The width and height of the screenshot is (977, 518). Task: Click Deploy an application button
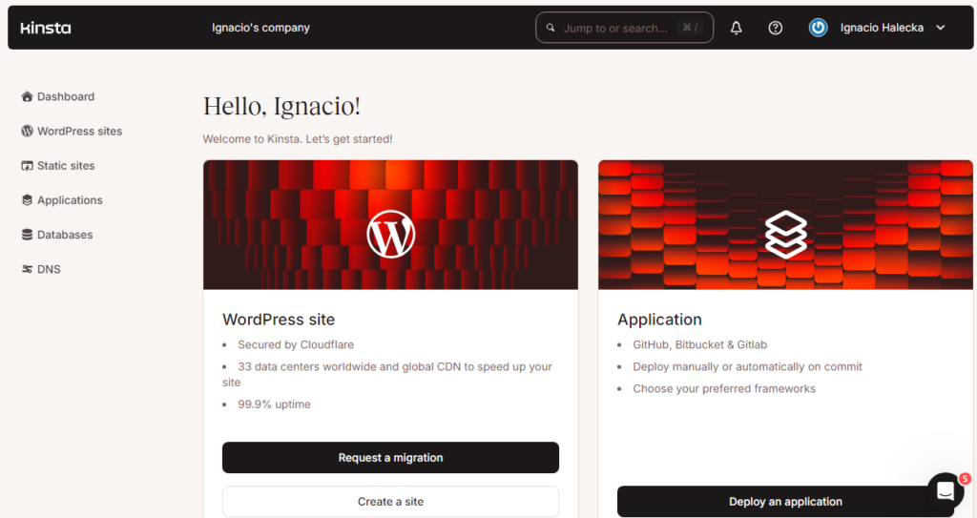786,502
